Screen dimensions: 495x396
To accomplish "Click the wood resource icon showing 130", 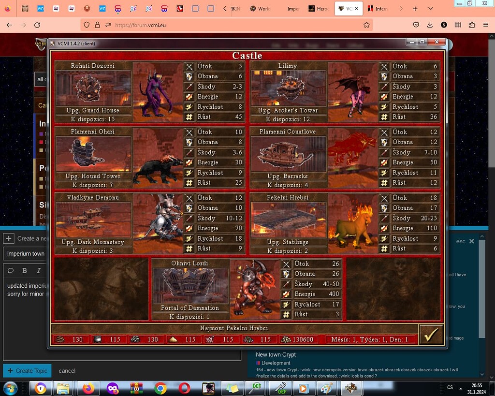I will tap(62, 339).
